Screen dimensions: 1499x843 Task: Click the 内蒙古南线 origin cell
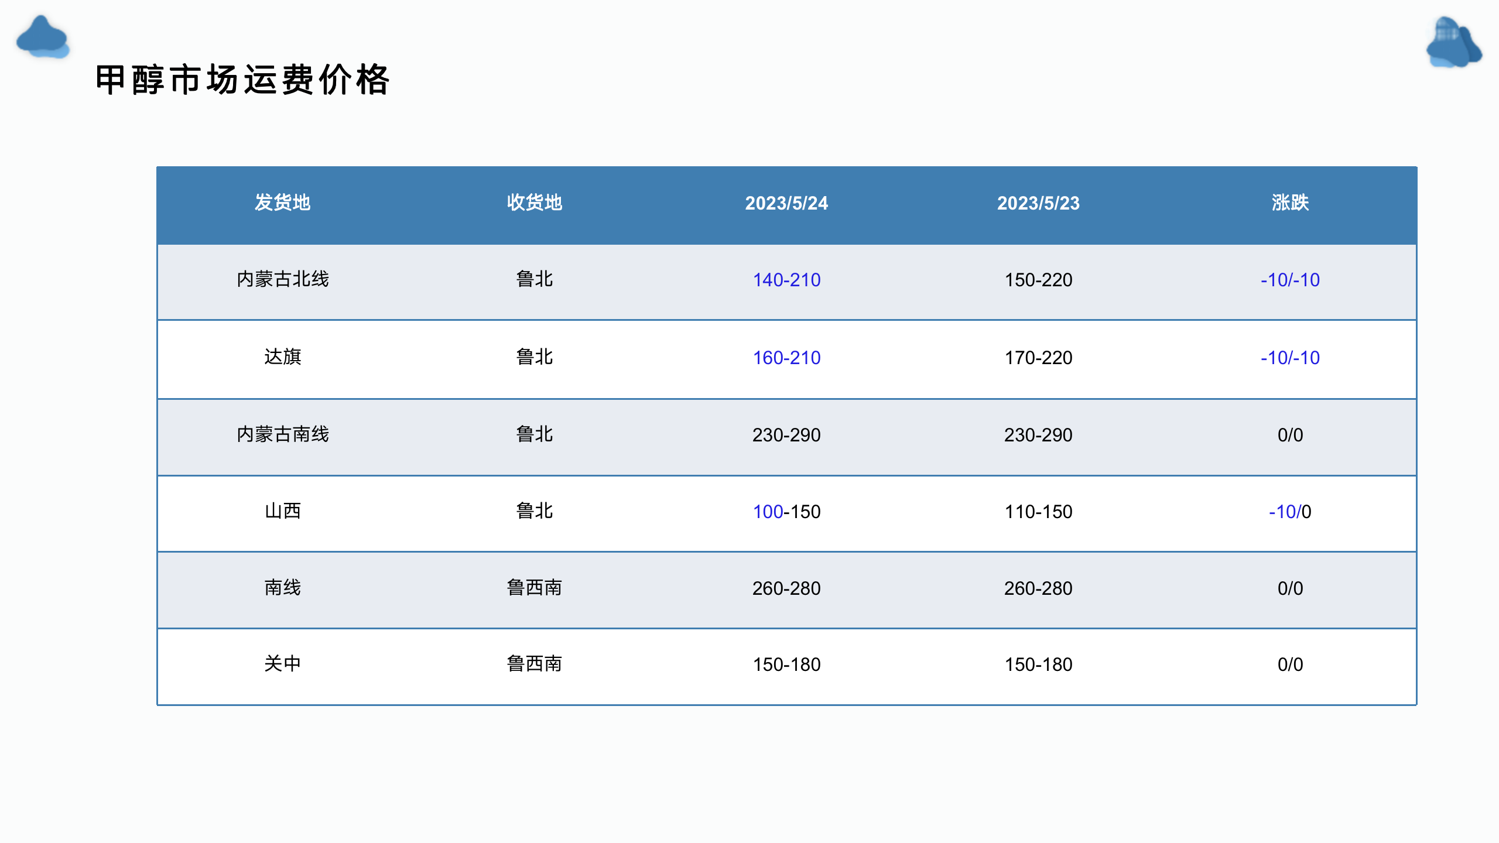click(x=283, y=434)
